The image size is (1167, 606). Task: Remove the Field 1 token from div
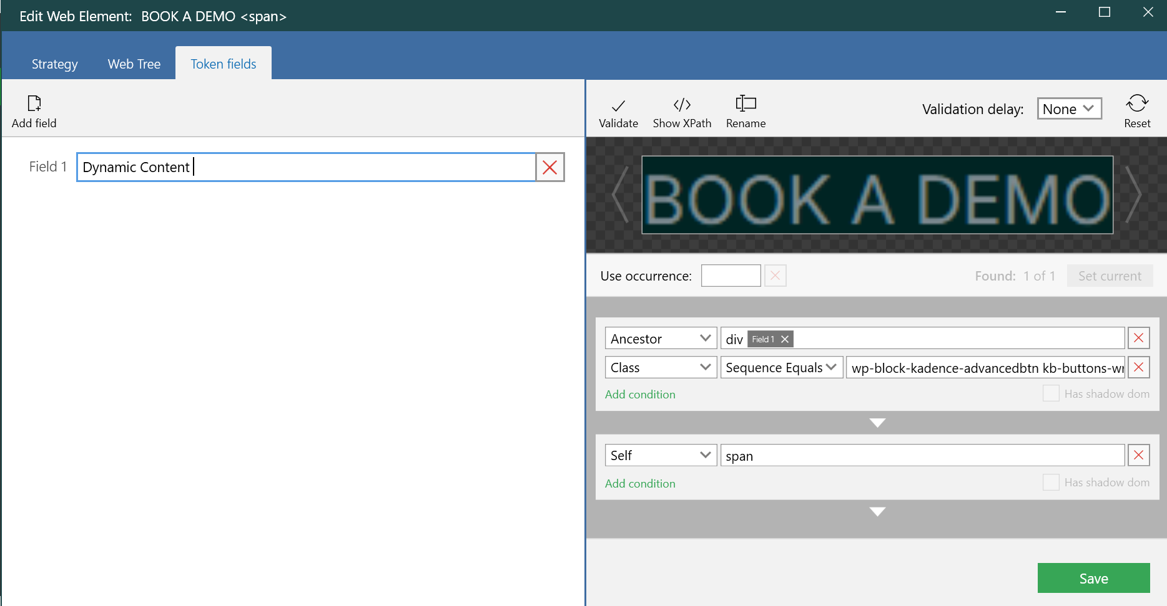785,339
